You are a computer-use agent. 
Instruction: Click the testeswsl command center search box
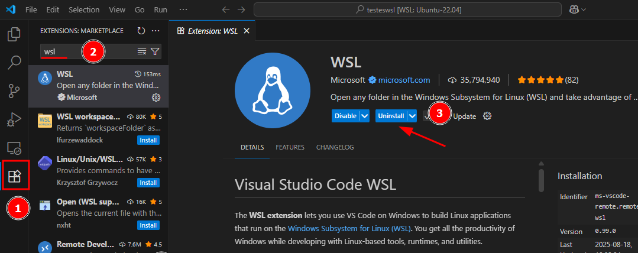(408, 9)
